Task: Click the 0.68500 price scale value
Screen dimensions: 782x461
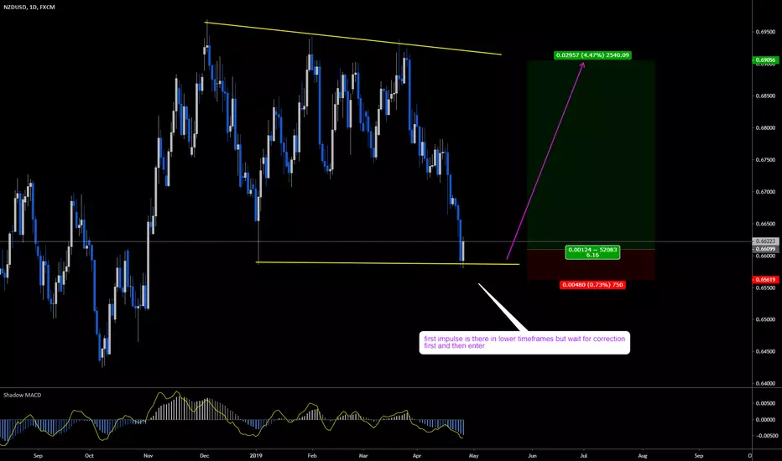Action: tap(766, 96)
